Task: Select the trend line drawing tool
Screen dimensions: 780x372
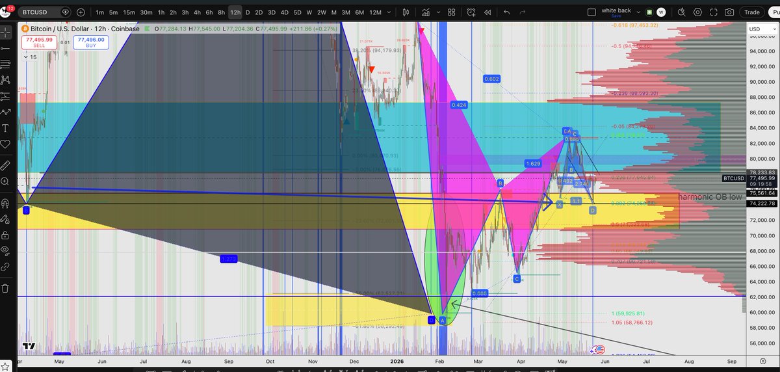Action: (6, 47)
